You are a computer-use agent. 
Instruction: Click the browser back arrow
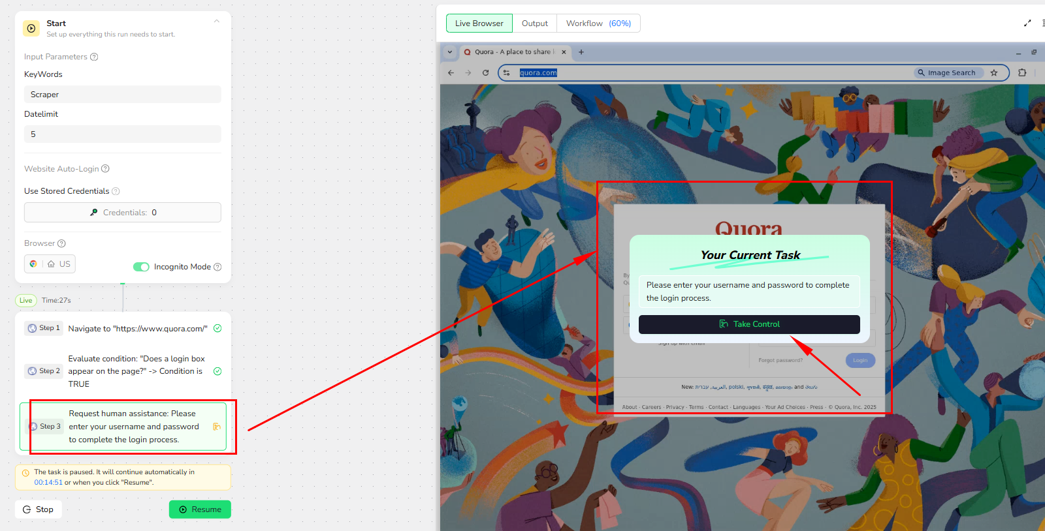tap(451, 73)
